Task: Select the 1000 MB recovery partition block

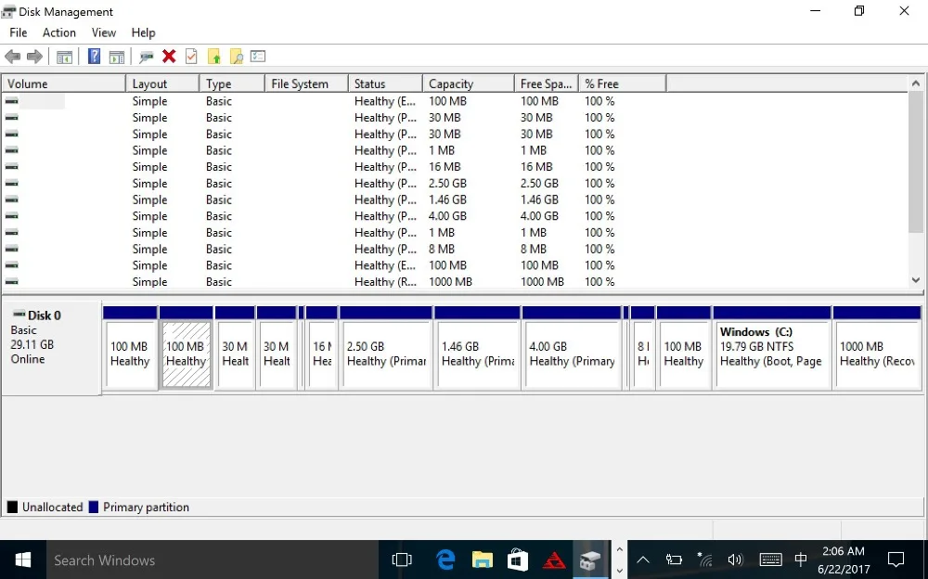Action: click(877, 348)
